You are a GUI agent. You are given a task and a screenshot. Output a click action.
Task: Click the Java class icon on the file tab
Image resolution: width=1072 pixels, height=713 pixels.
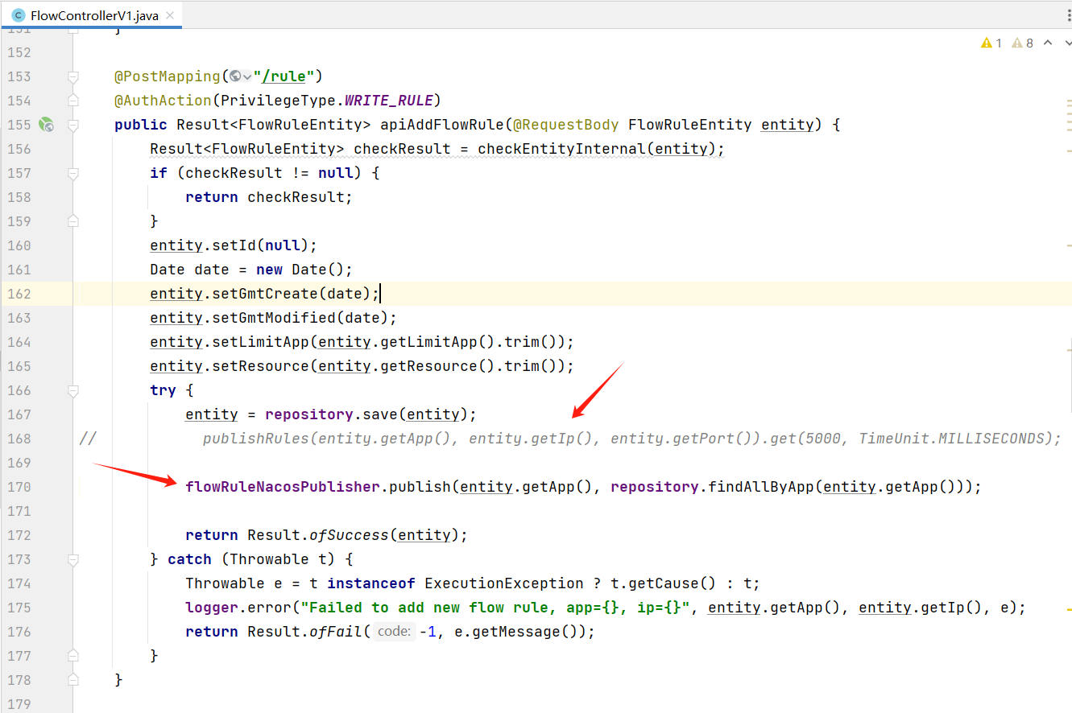(18, 15)
